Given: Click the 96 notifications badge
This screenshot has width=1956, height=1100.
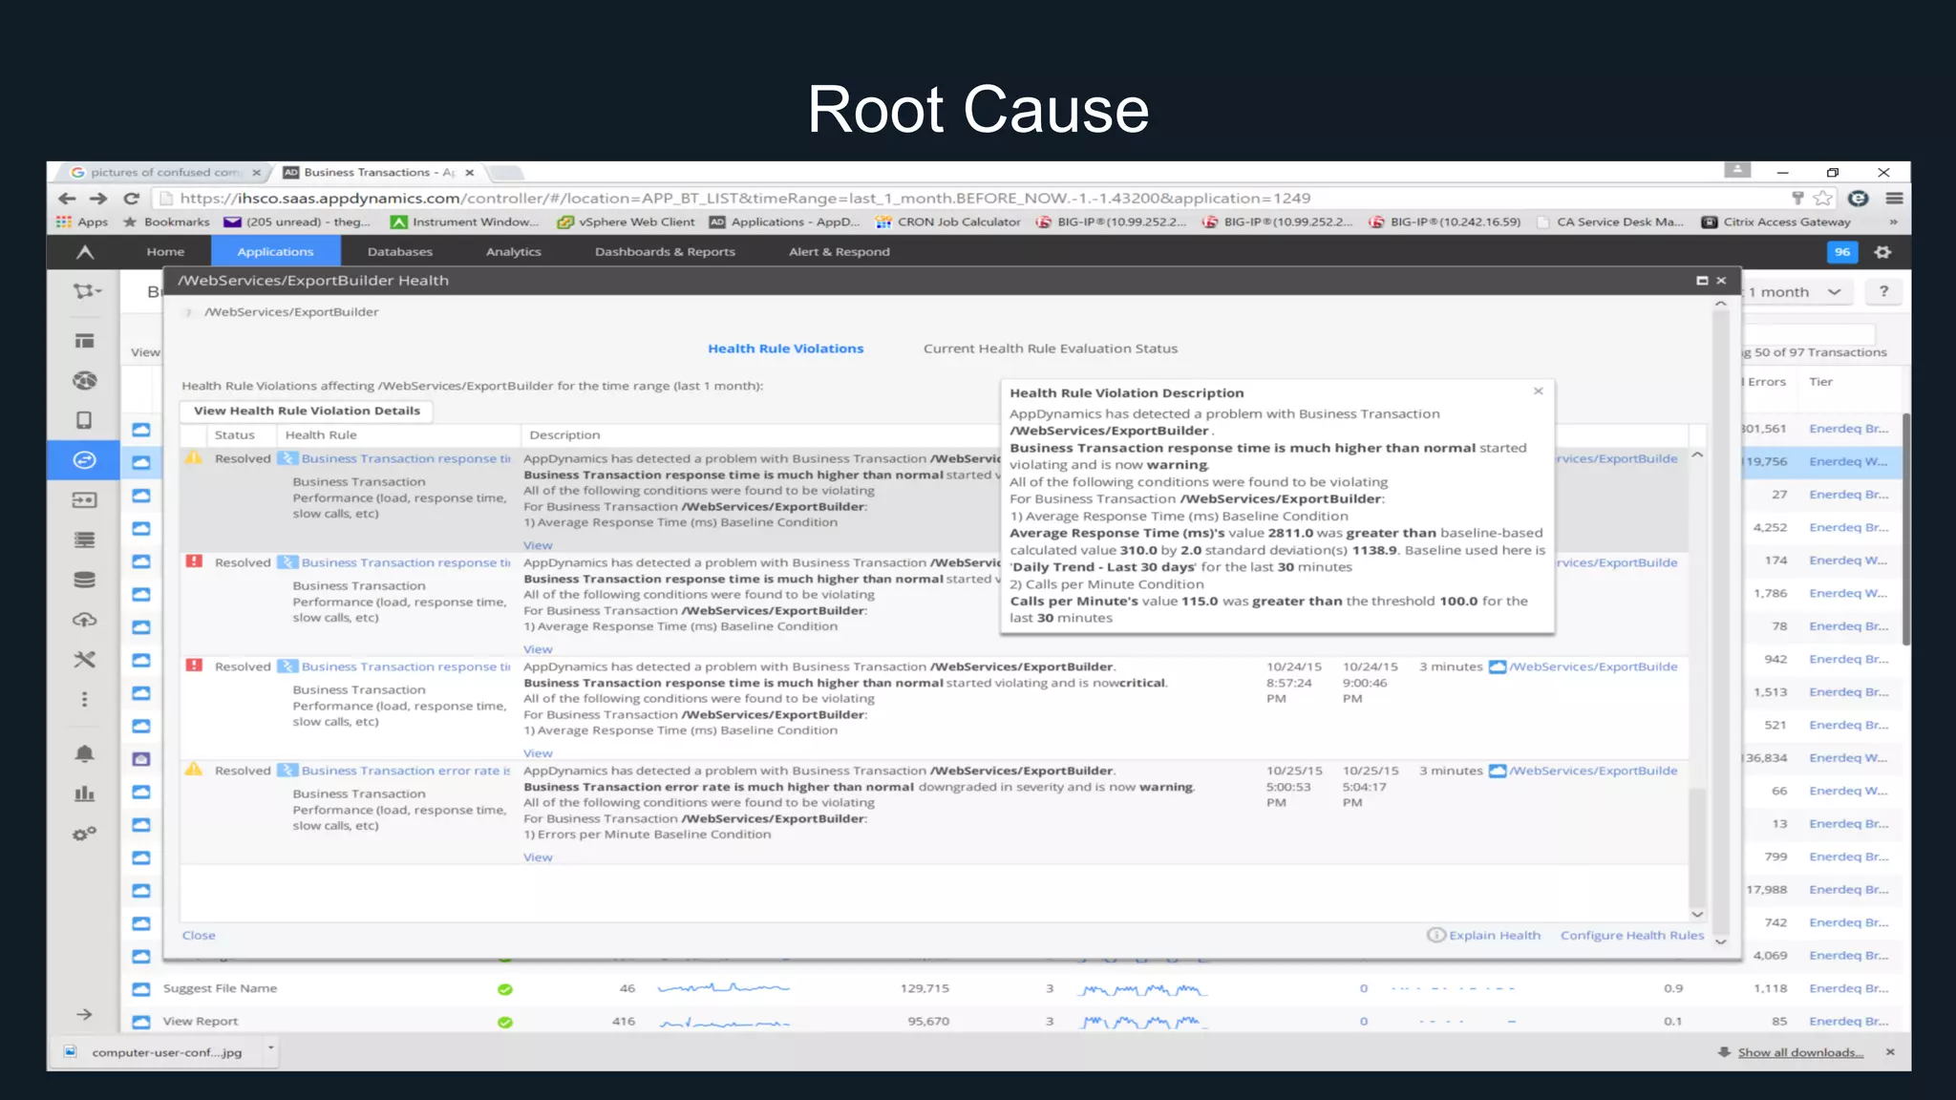Looking at the screenshot, I should (1842, 252).
